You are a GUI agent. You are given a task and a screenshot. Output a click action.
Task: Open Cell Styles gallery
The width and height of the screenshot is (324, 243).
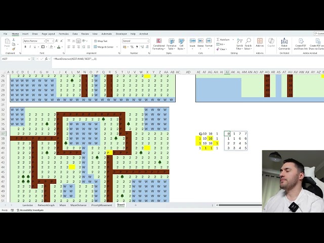coord(181,44)
